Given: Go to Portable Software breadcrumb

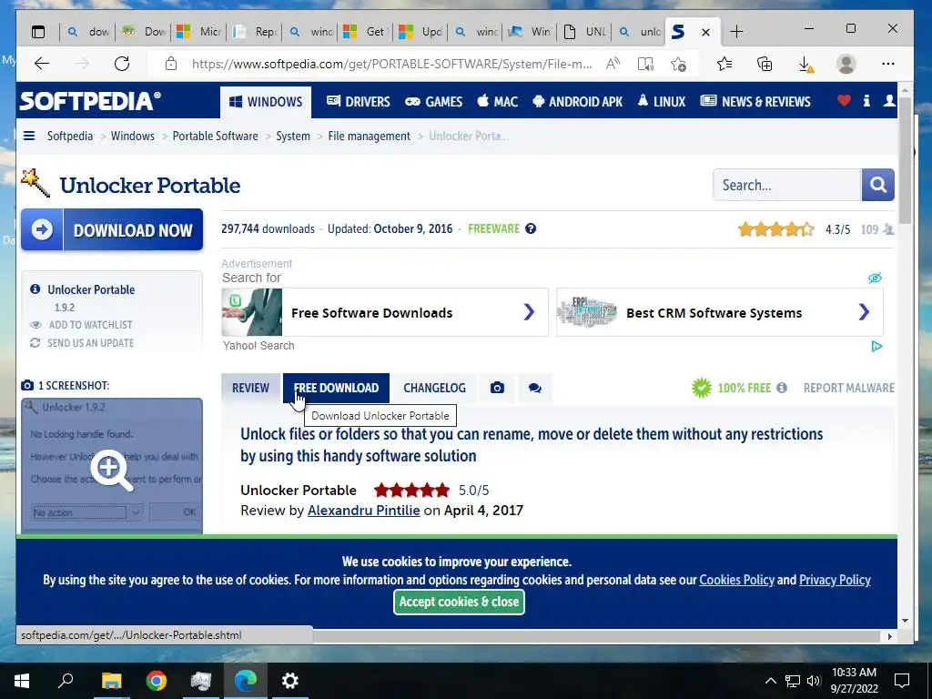Looking at the screenshot, I should (x=215, y=137).
